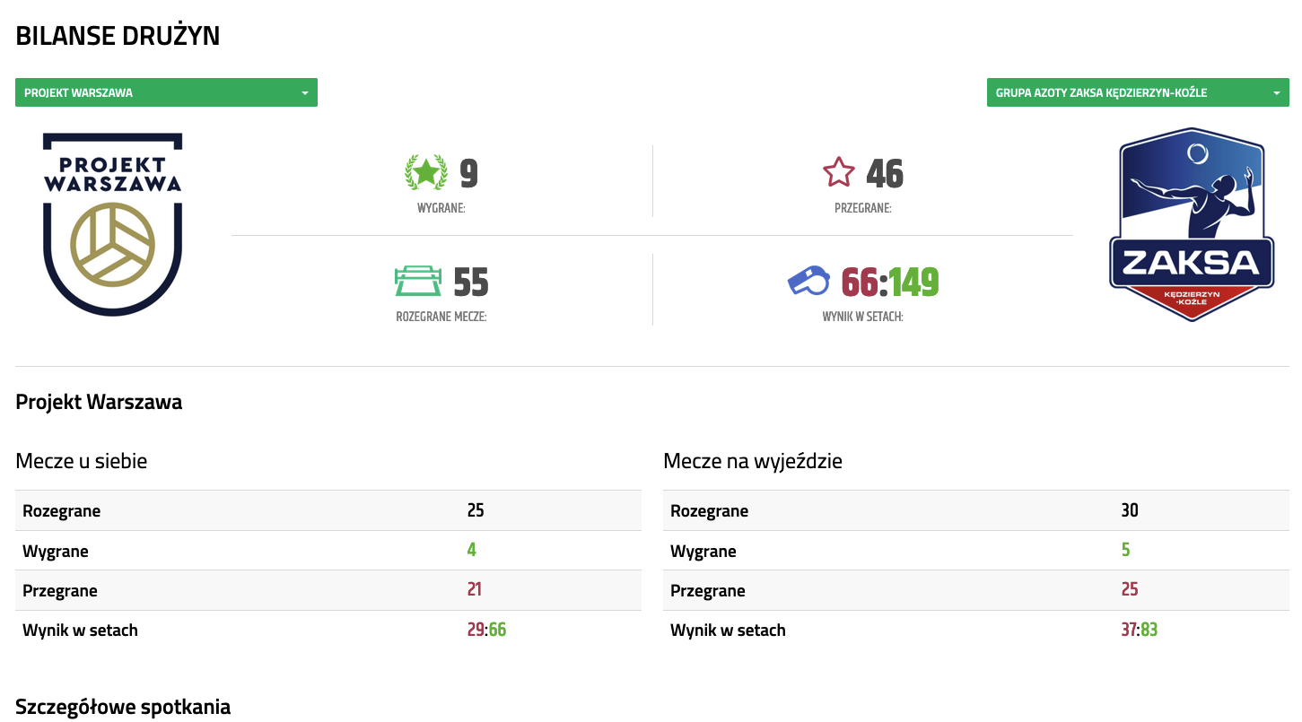
Task: Click the Mecze na wyjeździe heading
Action: pos(752,461)
